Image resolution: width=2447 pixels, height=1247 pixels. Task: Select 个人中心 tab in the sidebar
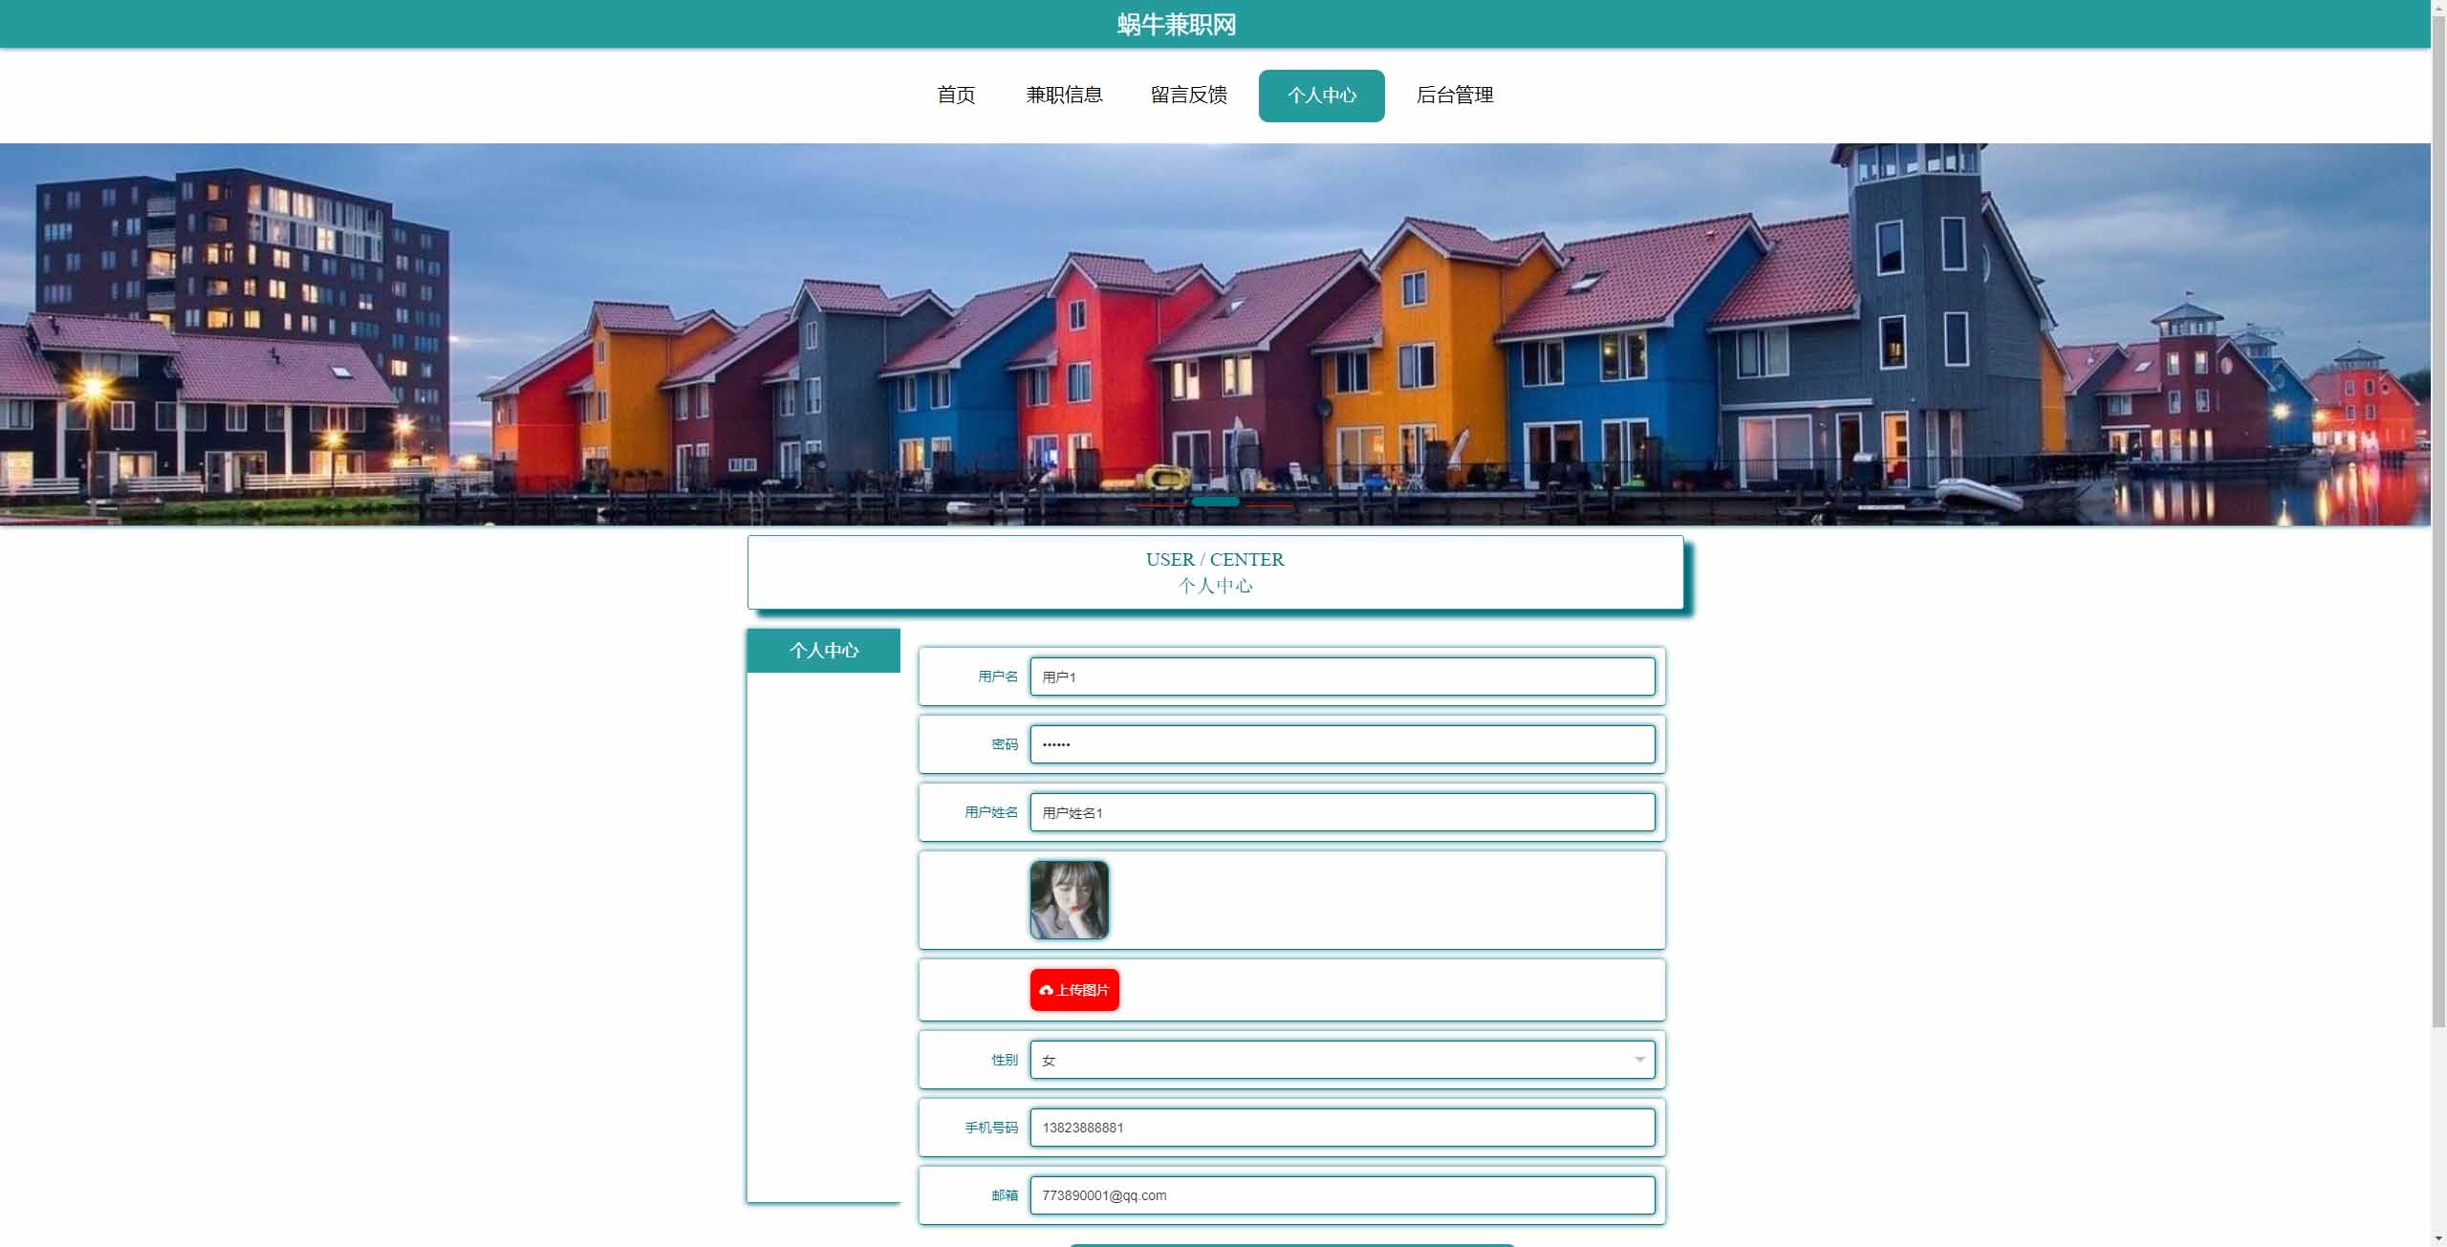pos(823,651)
